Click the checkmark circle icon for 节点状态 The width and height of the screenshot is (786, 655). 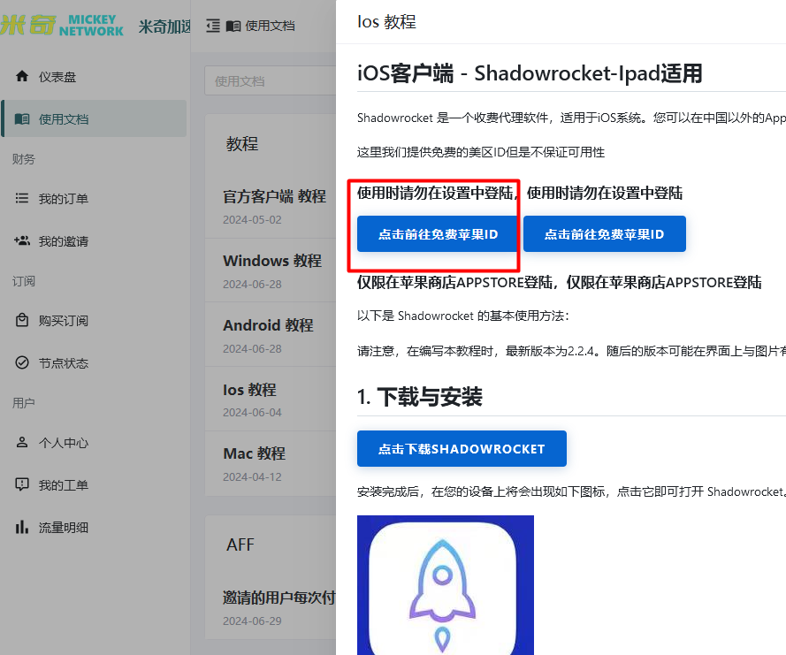click(x=22, y=362)
